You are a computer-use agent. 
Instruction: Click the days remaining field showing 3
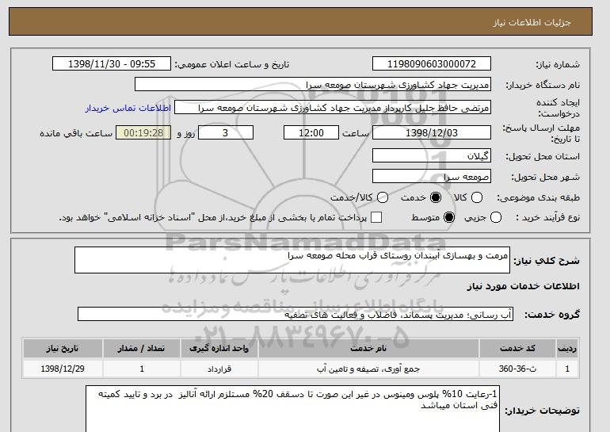(x=226, y=132)
